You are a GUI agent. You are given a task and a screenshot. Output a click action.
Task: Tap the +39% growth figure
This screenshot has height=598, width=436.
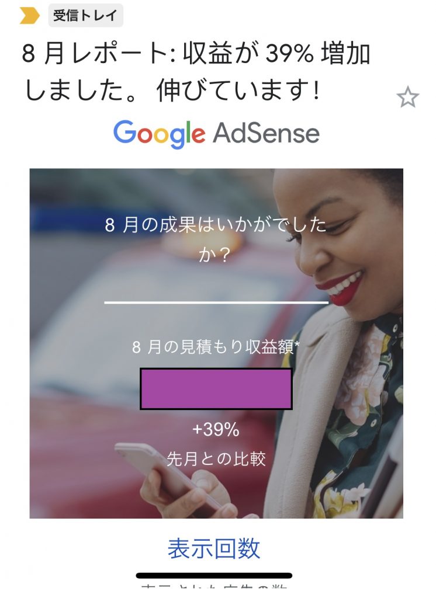(216, 429)
